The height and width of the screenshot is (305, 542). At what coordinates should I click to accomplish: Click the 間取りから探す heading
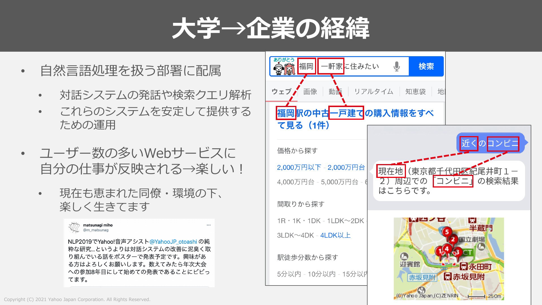pyautogui.click(x=301, y=204)
